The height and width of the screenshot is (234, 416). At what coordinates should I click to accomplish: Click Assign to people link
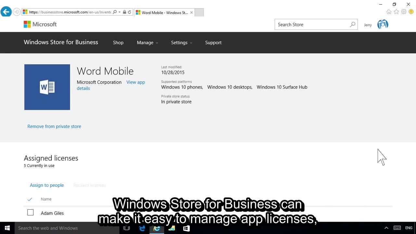click(47, 185)
